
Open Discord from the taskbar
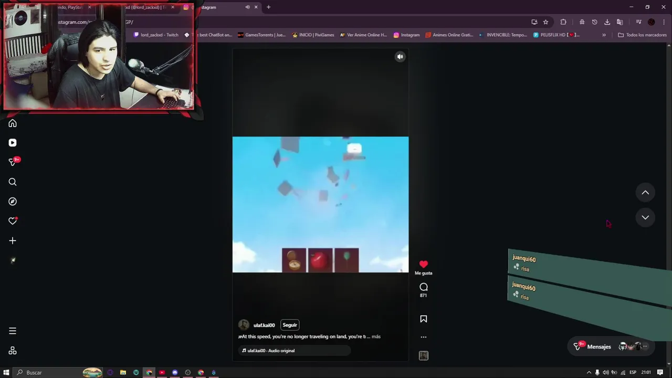175,372
